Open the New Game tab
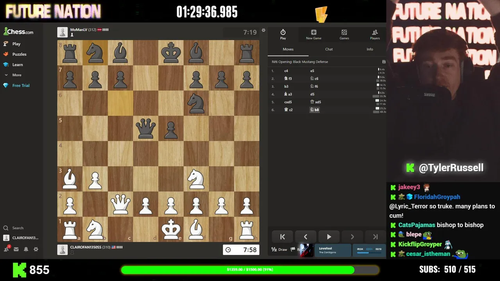Viewport: 500px width, 281px height. (x=314, y=34)
